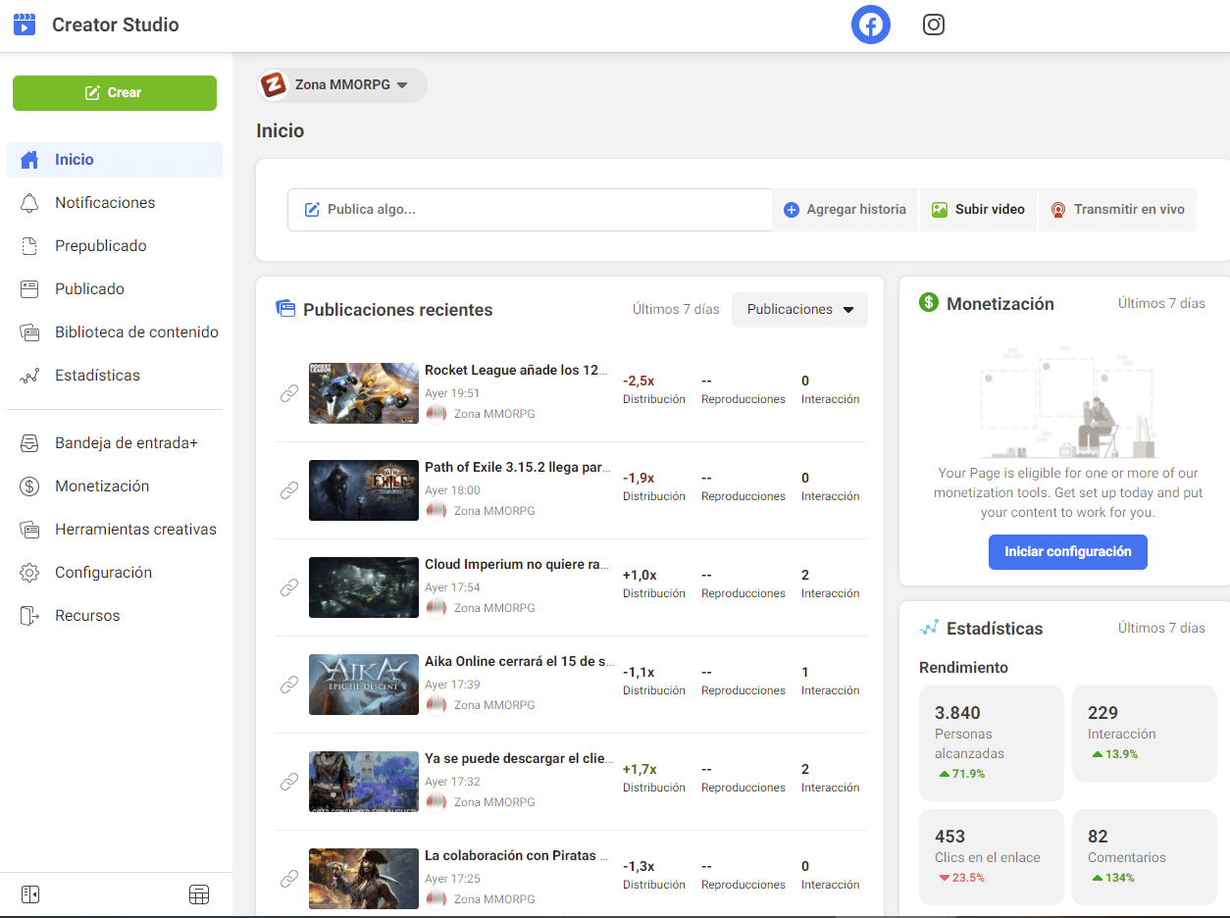
Task: Click the Notificaciones bell icon
Action: point(29,203)
